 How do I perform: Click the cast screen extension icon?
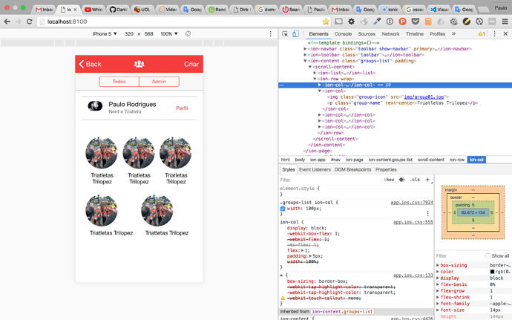(x=338, y=22)
